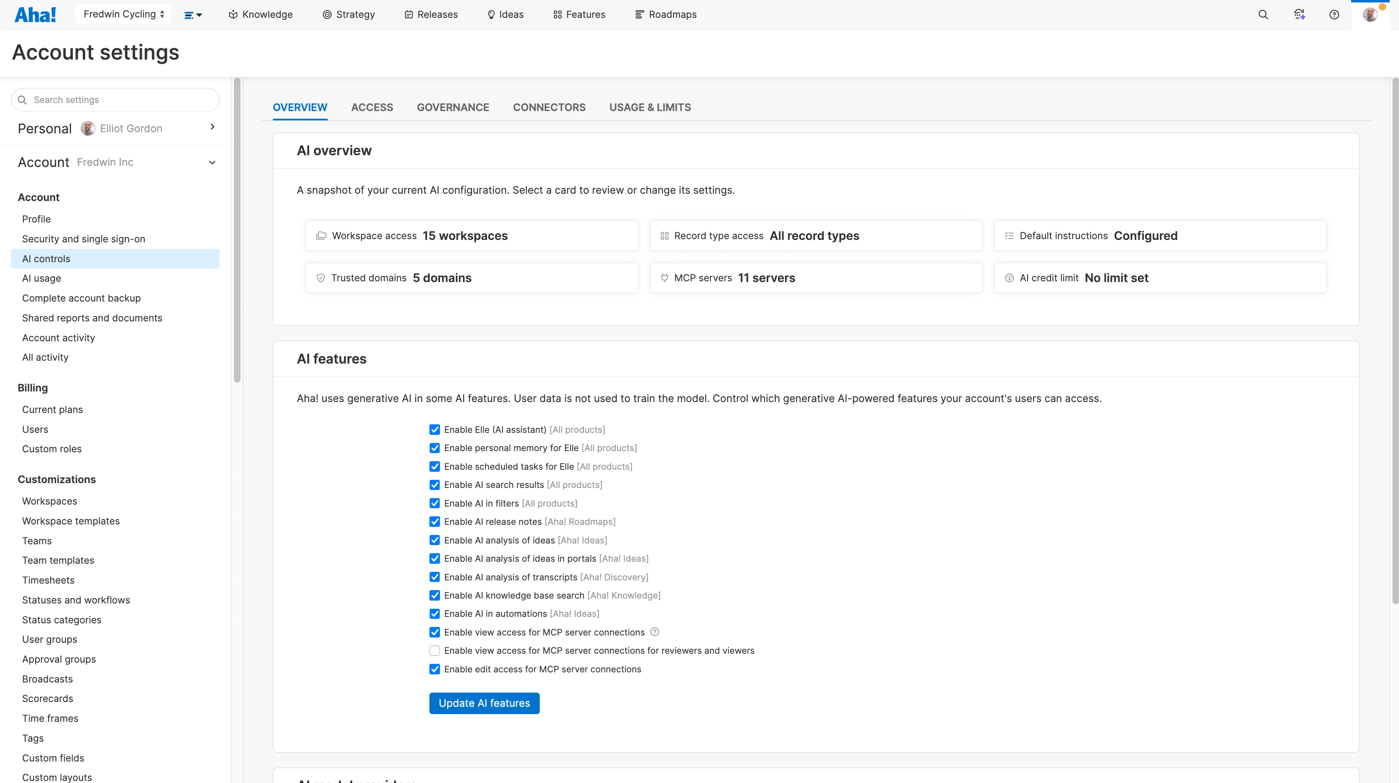This screenshot has width=1399, height=783.
Task: Expand the Personal settings section
Action: pyautogui.click(x=212, y=127)
